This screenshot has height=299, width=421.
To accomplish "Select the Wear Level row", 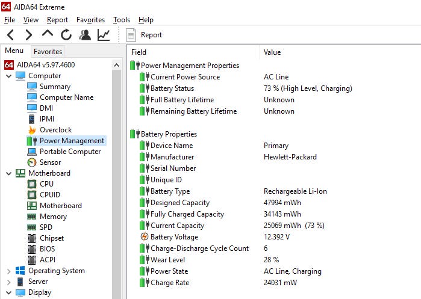I will tap(169, 260).
